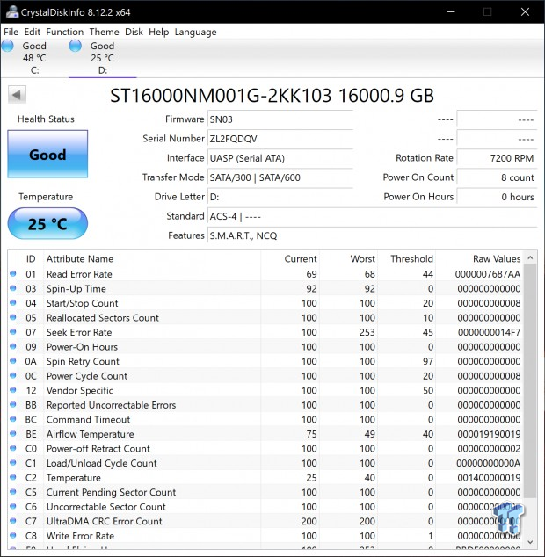This screenshot has width=545, height=557.
Task: Click the status dot for Write Error Rate
Action: point(13,535)
